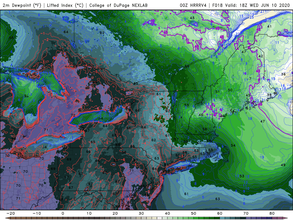Click the "30" color scale label

click(141, 213)
